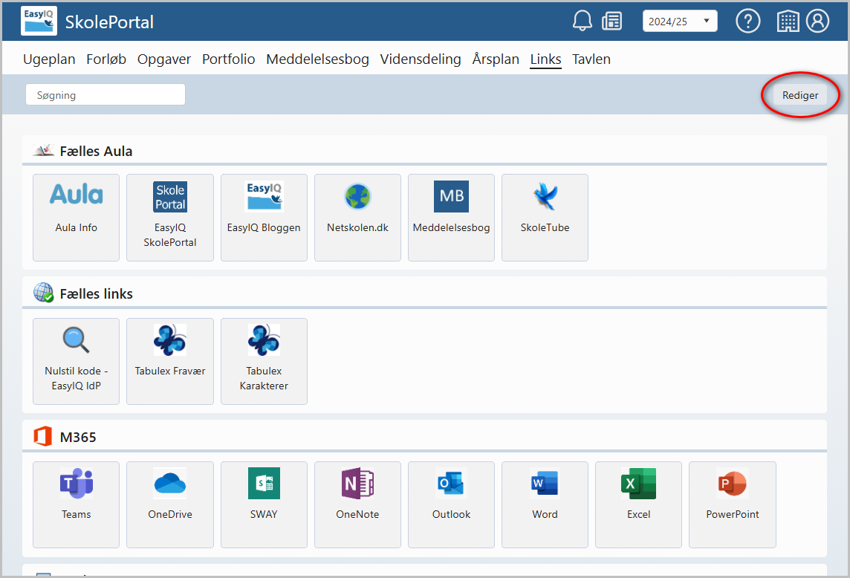The image size is (850, 578).
Task: Select the Links tab
Action: 545,59
